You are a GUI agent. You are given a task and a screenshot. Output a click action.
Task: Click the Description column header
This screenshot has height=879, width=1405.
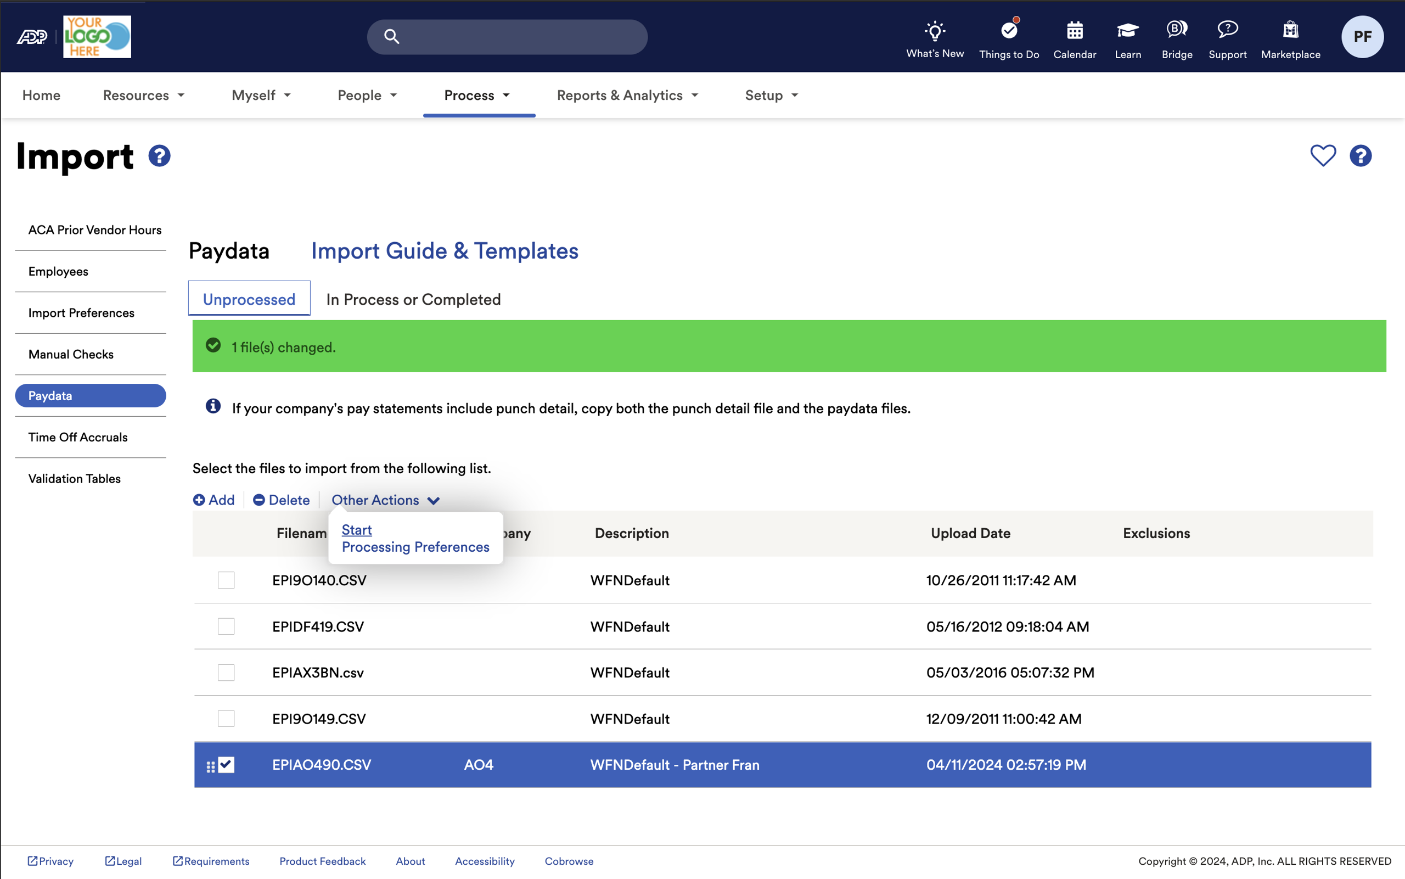tap(632, 533)
